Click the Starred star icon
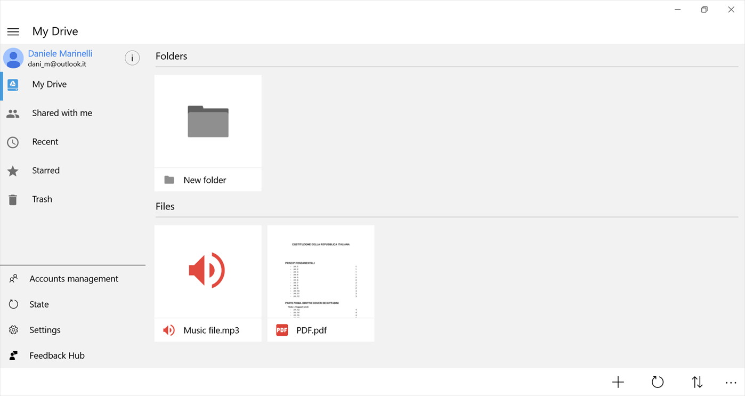 click(13, 171)
